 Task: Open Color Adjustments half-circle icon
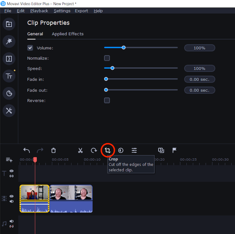[x=121, y=150]
